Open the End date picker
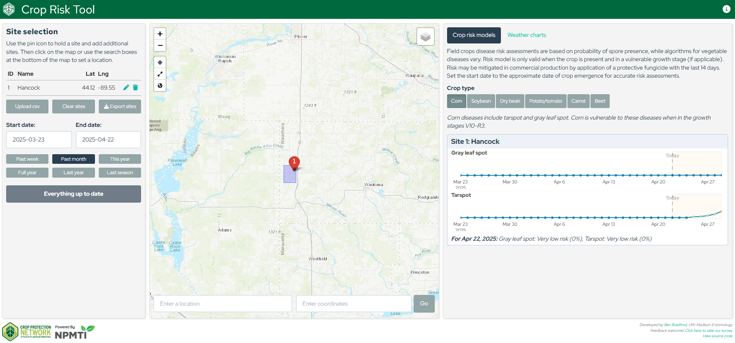 (x=108, y=140)
